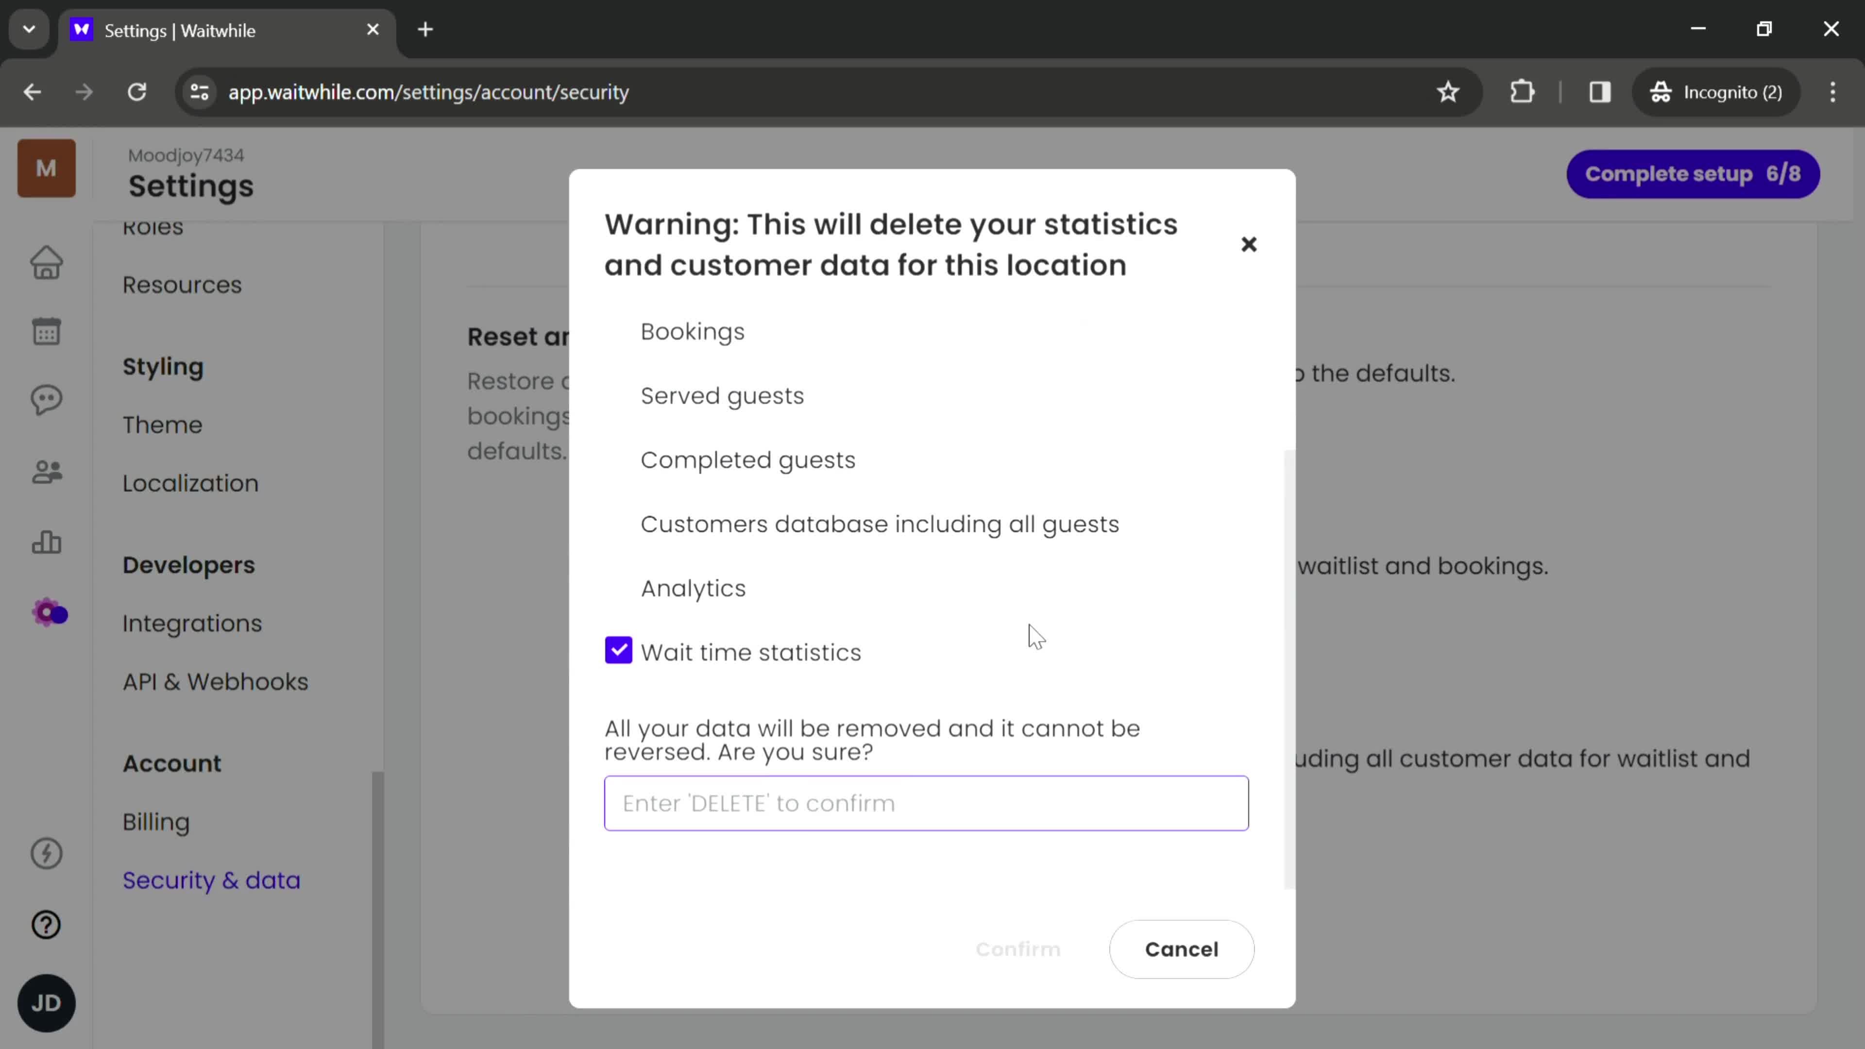The height and width of the screenshot is (1049, 1865).
Task: Open browser extensions puzzle icon
Action: coord(1522,92)
